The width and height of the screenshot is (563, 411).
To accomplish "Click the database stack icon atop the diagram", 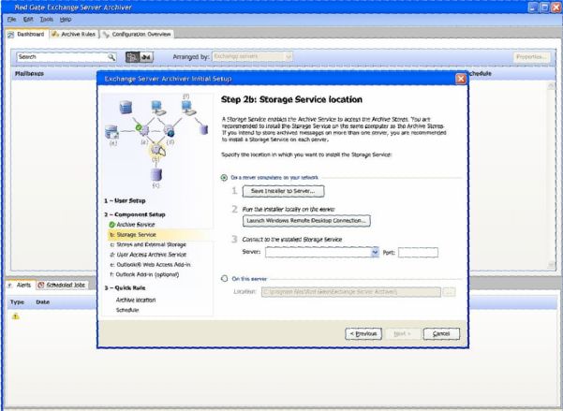I will click(126, 107).
